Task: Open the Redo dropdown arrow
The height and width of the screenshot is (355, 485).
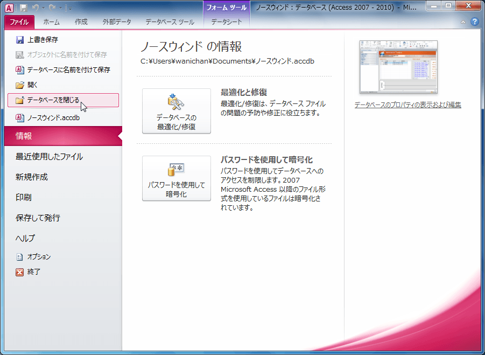Action: point(60,8)
